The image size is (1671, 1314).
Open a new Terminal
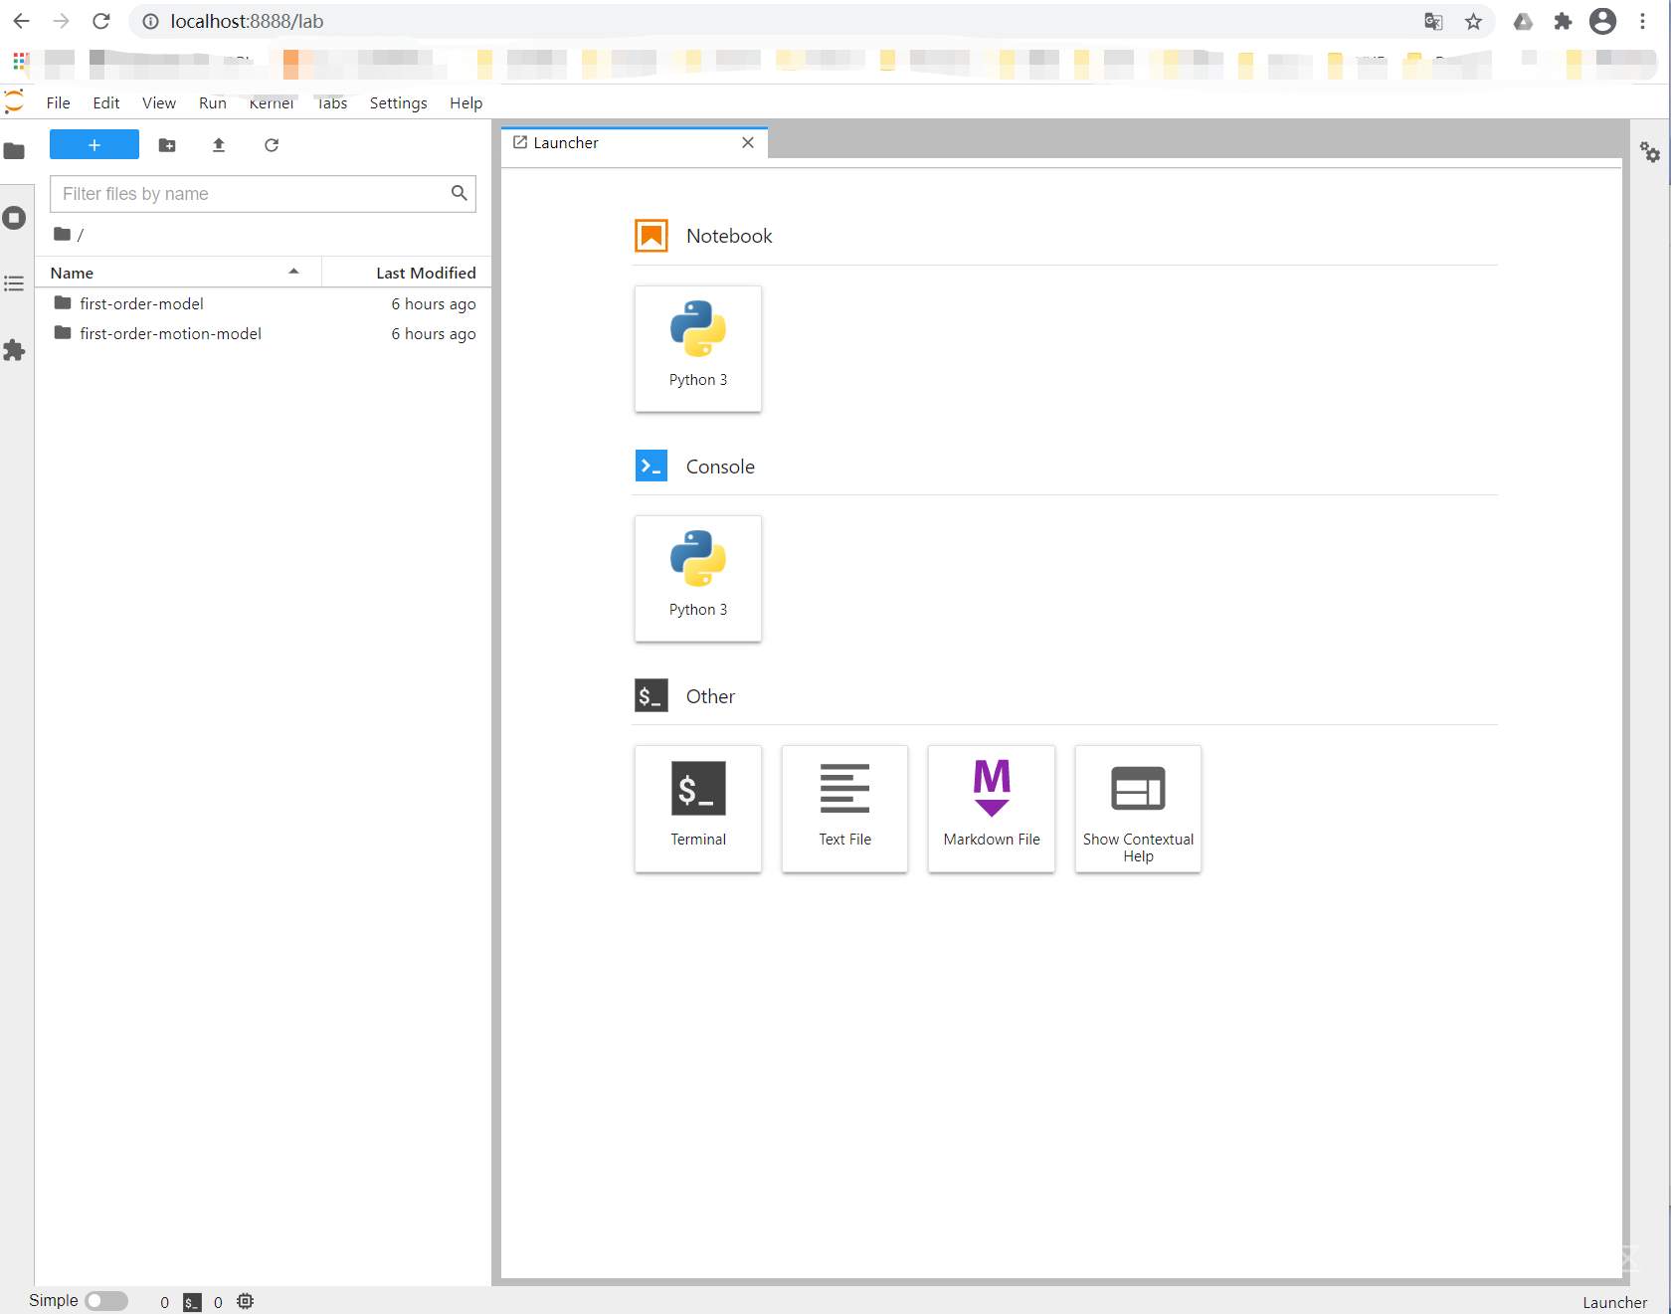(698, 809)
